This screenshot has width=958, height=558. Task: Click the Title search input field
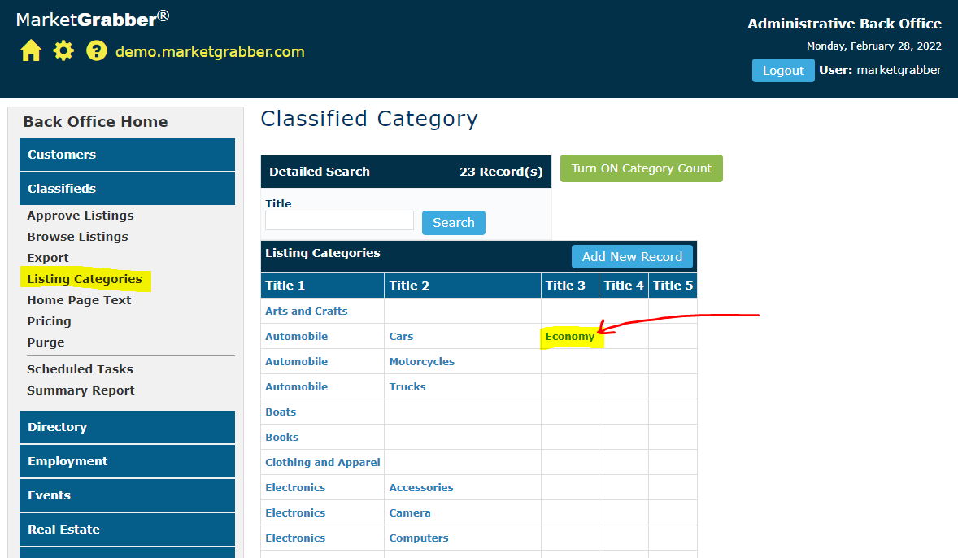click(339, 220)
